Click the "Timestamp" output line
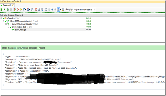 (27, 71)
